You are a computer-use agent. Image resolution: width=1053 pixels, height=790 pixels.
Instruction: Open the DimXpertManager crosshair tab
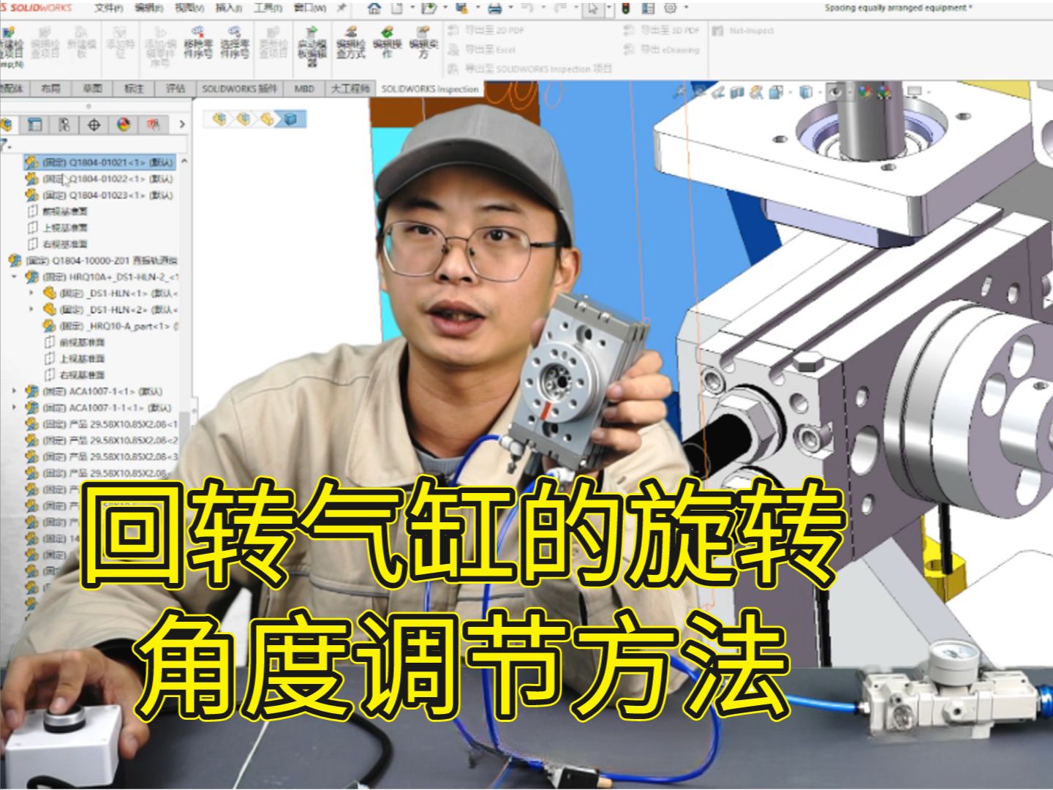coord(94,125)
